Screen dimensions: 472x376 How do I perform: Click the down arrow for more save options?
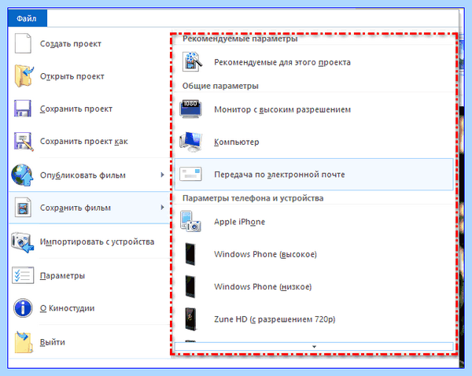point(314,346)
